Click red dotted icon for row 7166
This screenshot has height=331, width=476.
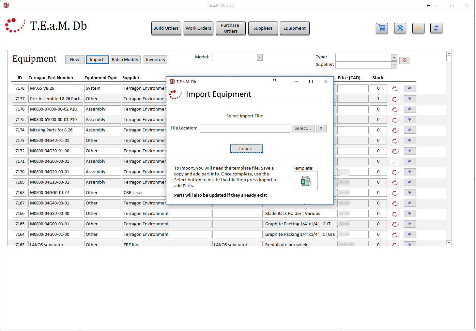tap(395, 214)
